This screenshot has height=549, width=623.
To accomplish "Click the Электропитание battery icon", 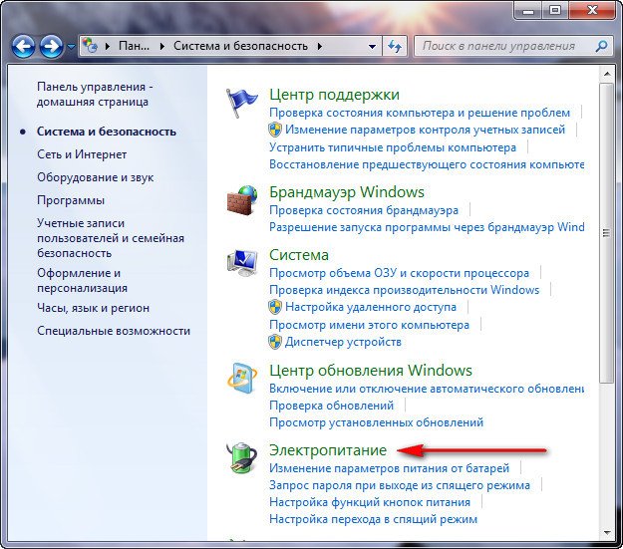I will click(x=242, y=458).
